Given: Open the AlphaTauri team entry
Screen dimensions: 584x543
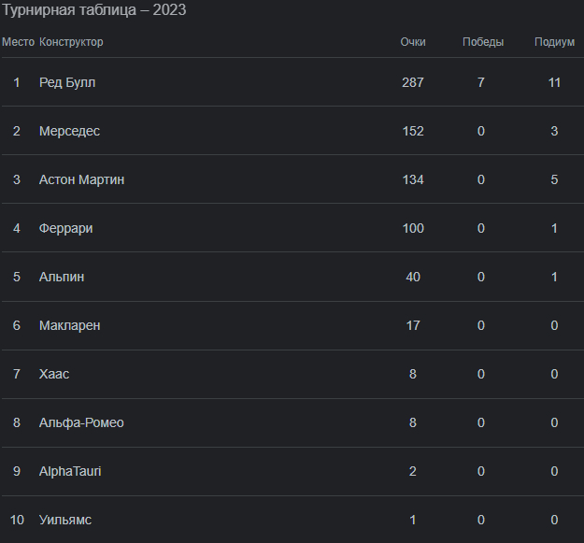Looking at the screenshot, I should [x=70, y=471].
